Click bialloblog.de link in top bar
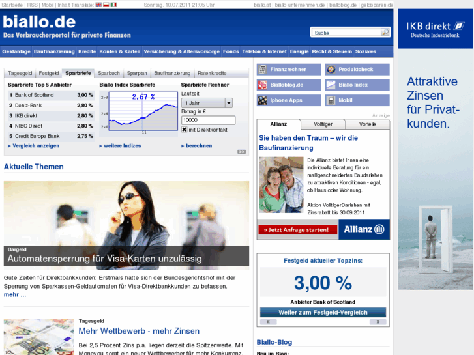The height and width of the screenshot is (355, 474). click(x=343, y=5)
